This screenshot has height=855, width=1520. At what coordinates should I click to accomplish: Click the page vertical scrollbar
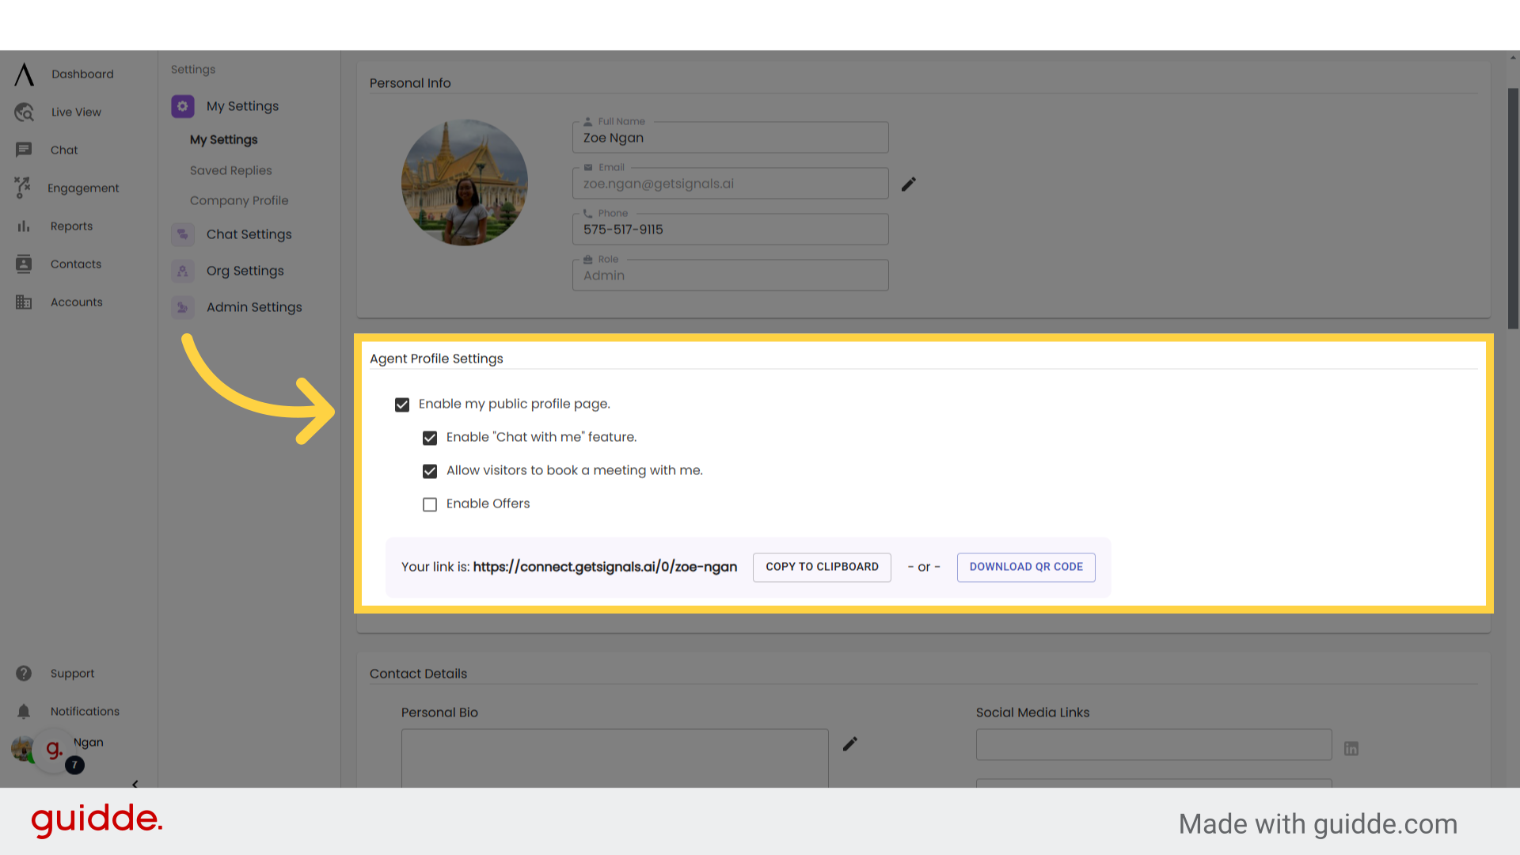coord(1513,207)
